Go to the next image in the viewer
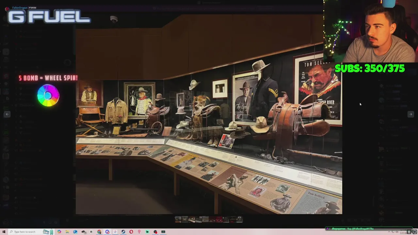The image size is (418, 235). (411, 114)
